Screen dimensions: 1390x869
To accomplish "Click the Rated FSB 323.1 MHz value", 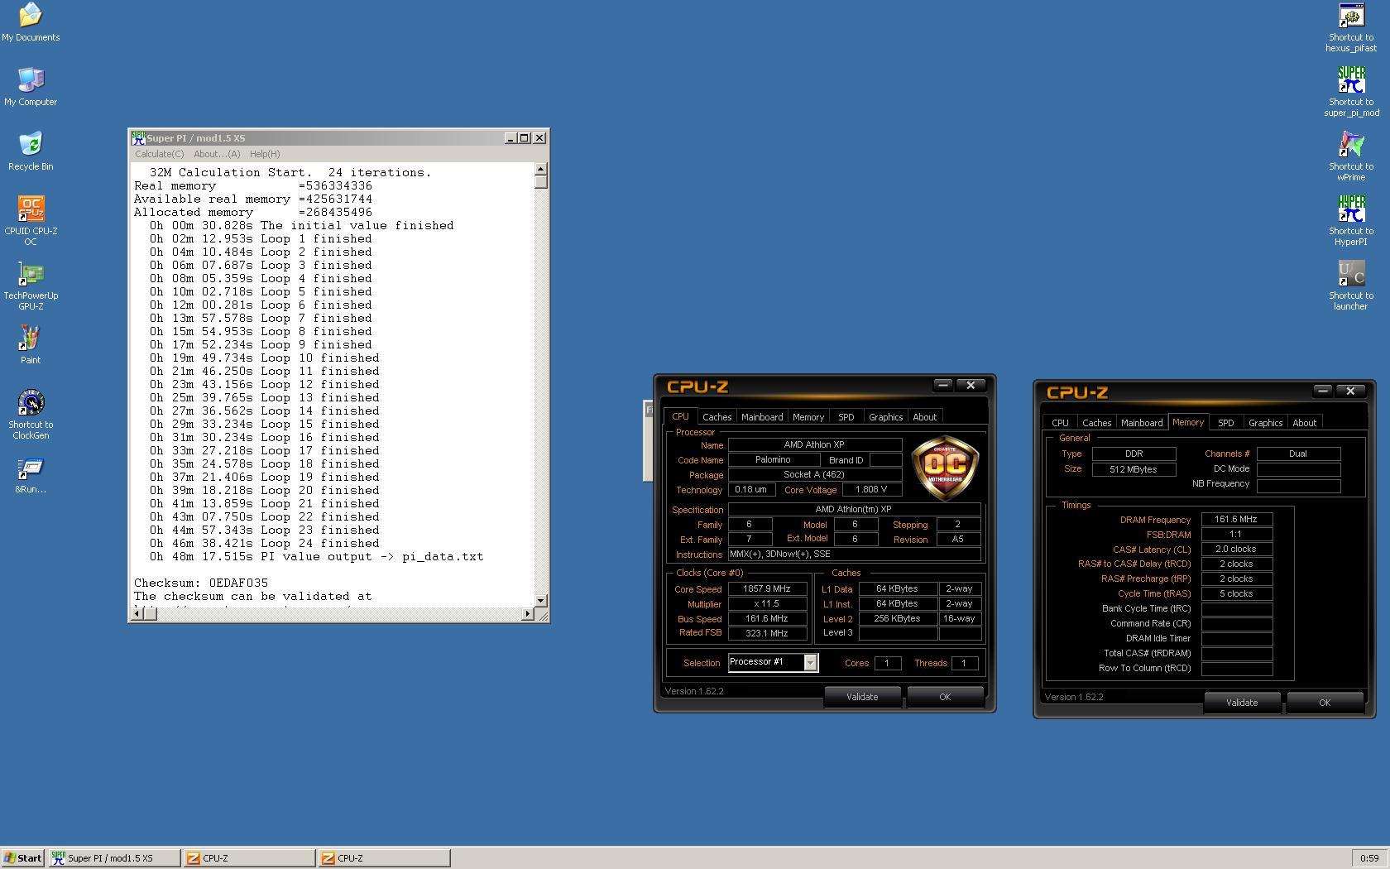I will (x=767, y=633).
